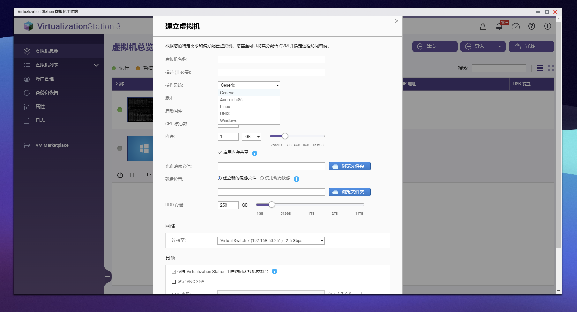Open the backup and restore sidebar item
The height and width of the screenshot is (312, 577).
[47, 93]
